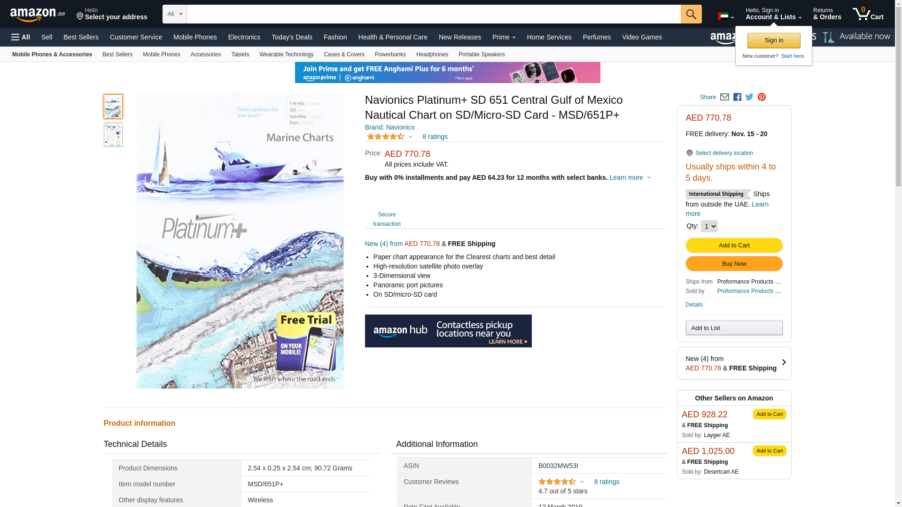Expand installments Learn more chevron
Image resolution: width=902 pixels, height=507 pixels.
pos(649,178)
